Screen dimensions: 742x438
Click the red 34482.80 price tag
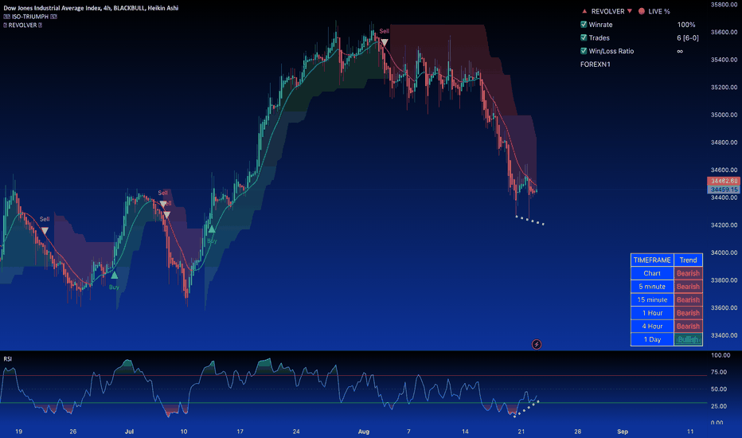(x=724, y=181)
